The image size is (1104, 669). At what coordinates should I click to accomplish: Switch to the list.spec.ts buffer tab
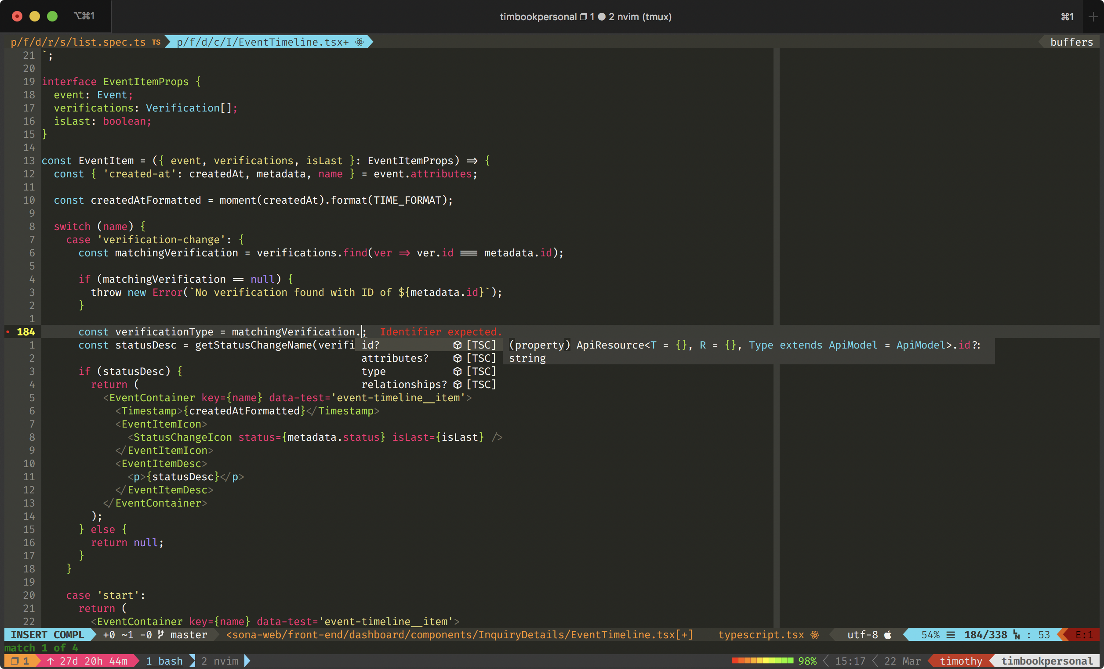click(78, 42)
